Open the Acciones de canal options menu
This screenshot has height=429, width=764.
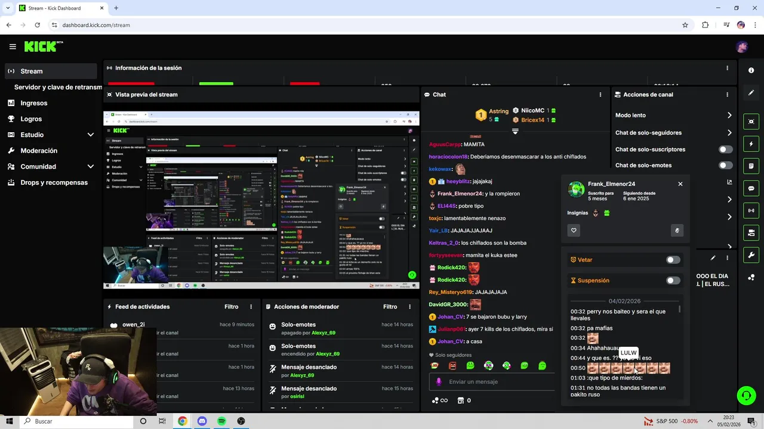tap(727, 95)
